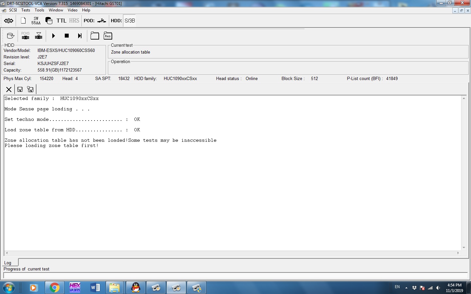Start the test with the play button
Image resolution: width=471 pixels, height=294 pixels.
pyautogui.click(x=54, y=36)
